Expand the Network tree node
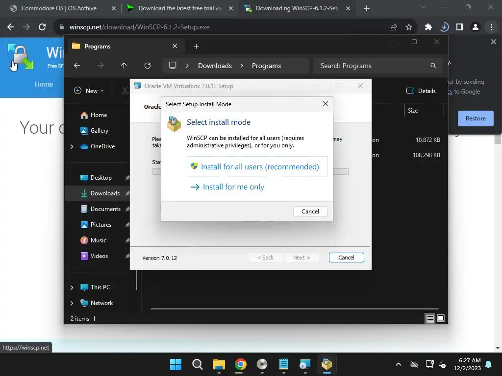The image size is (502, 376). 72,303
